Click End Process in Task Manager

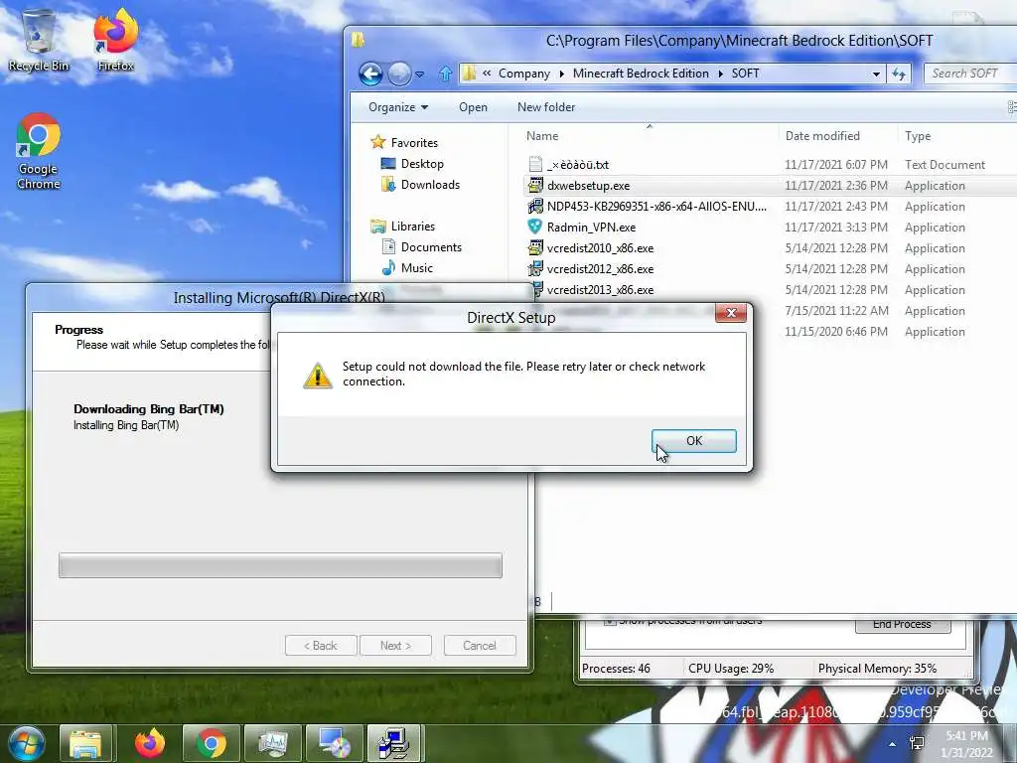pos(902,624)
